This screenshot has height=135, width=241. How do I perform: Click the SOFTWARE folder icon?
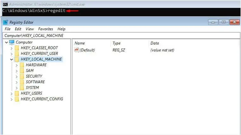[22, 82]
